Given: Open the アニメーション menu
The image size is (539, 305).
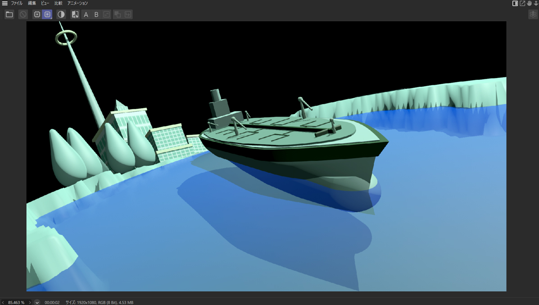Looking at the screenshot, I should click(77, 3).
